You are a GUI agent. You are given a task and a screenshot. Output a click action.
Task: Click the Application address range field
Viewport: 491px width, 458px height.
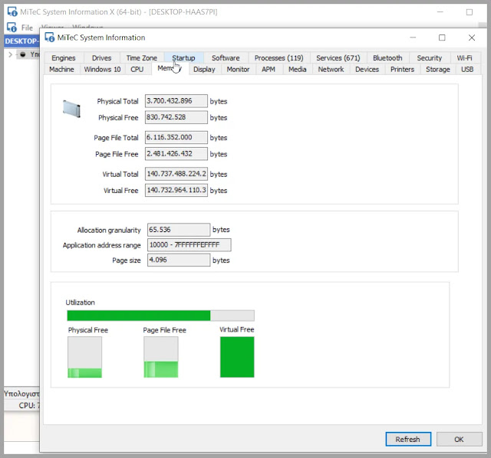click(189, 245)
